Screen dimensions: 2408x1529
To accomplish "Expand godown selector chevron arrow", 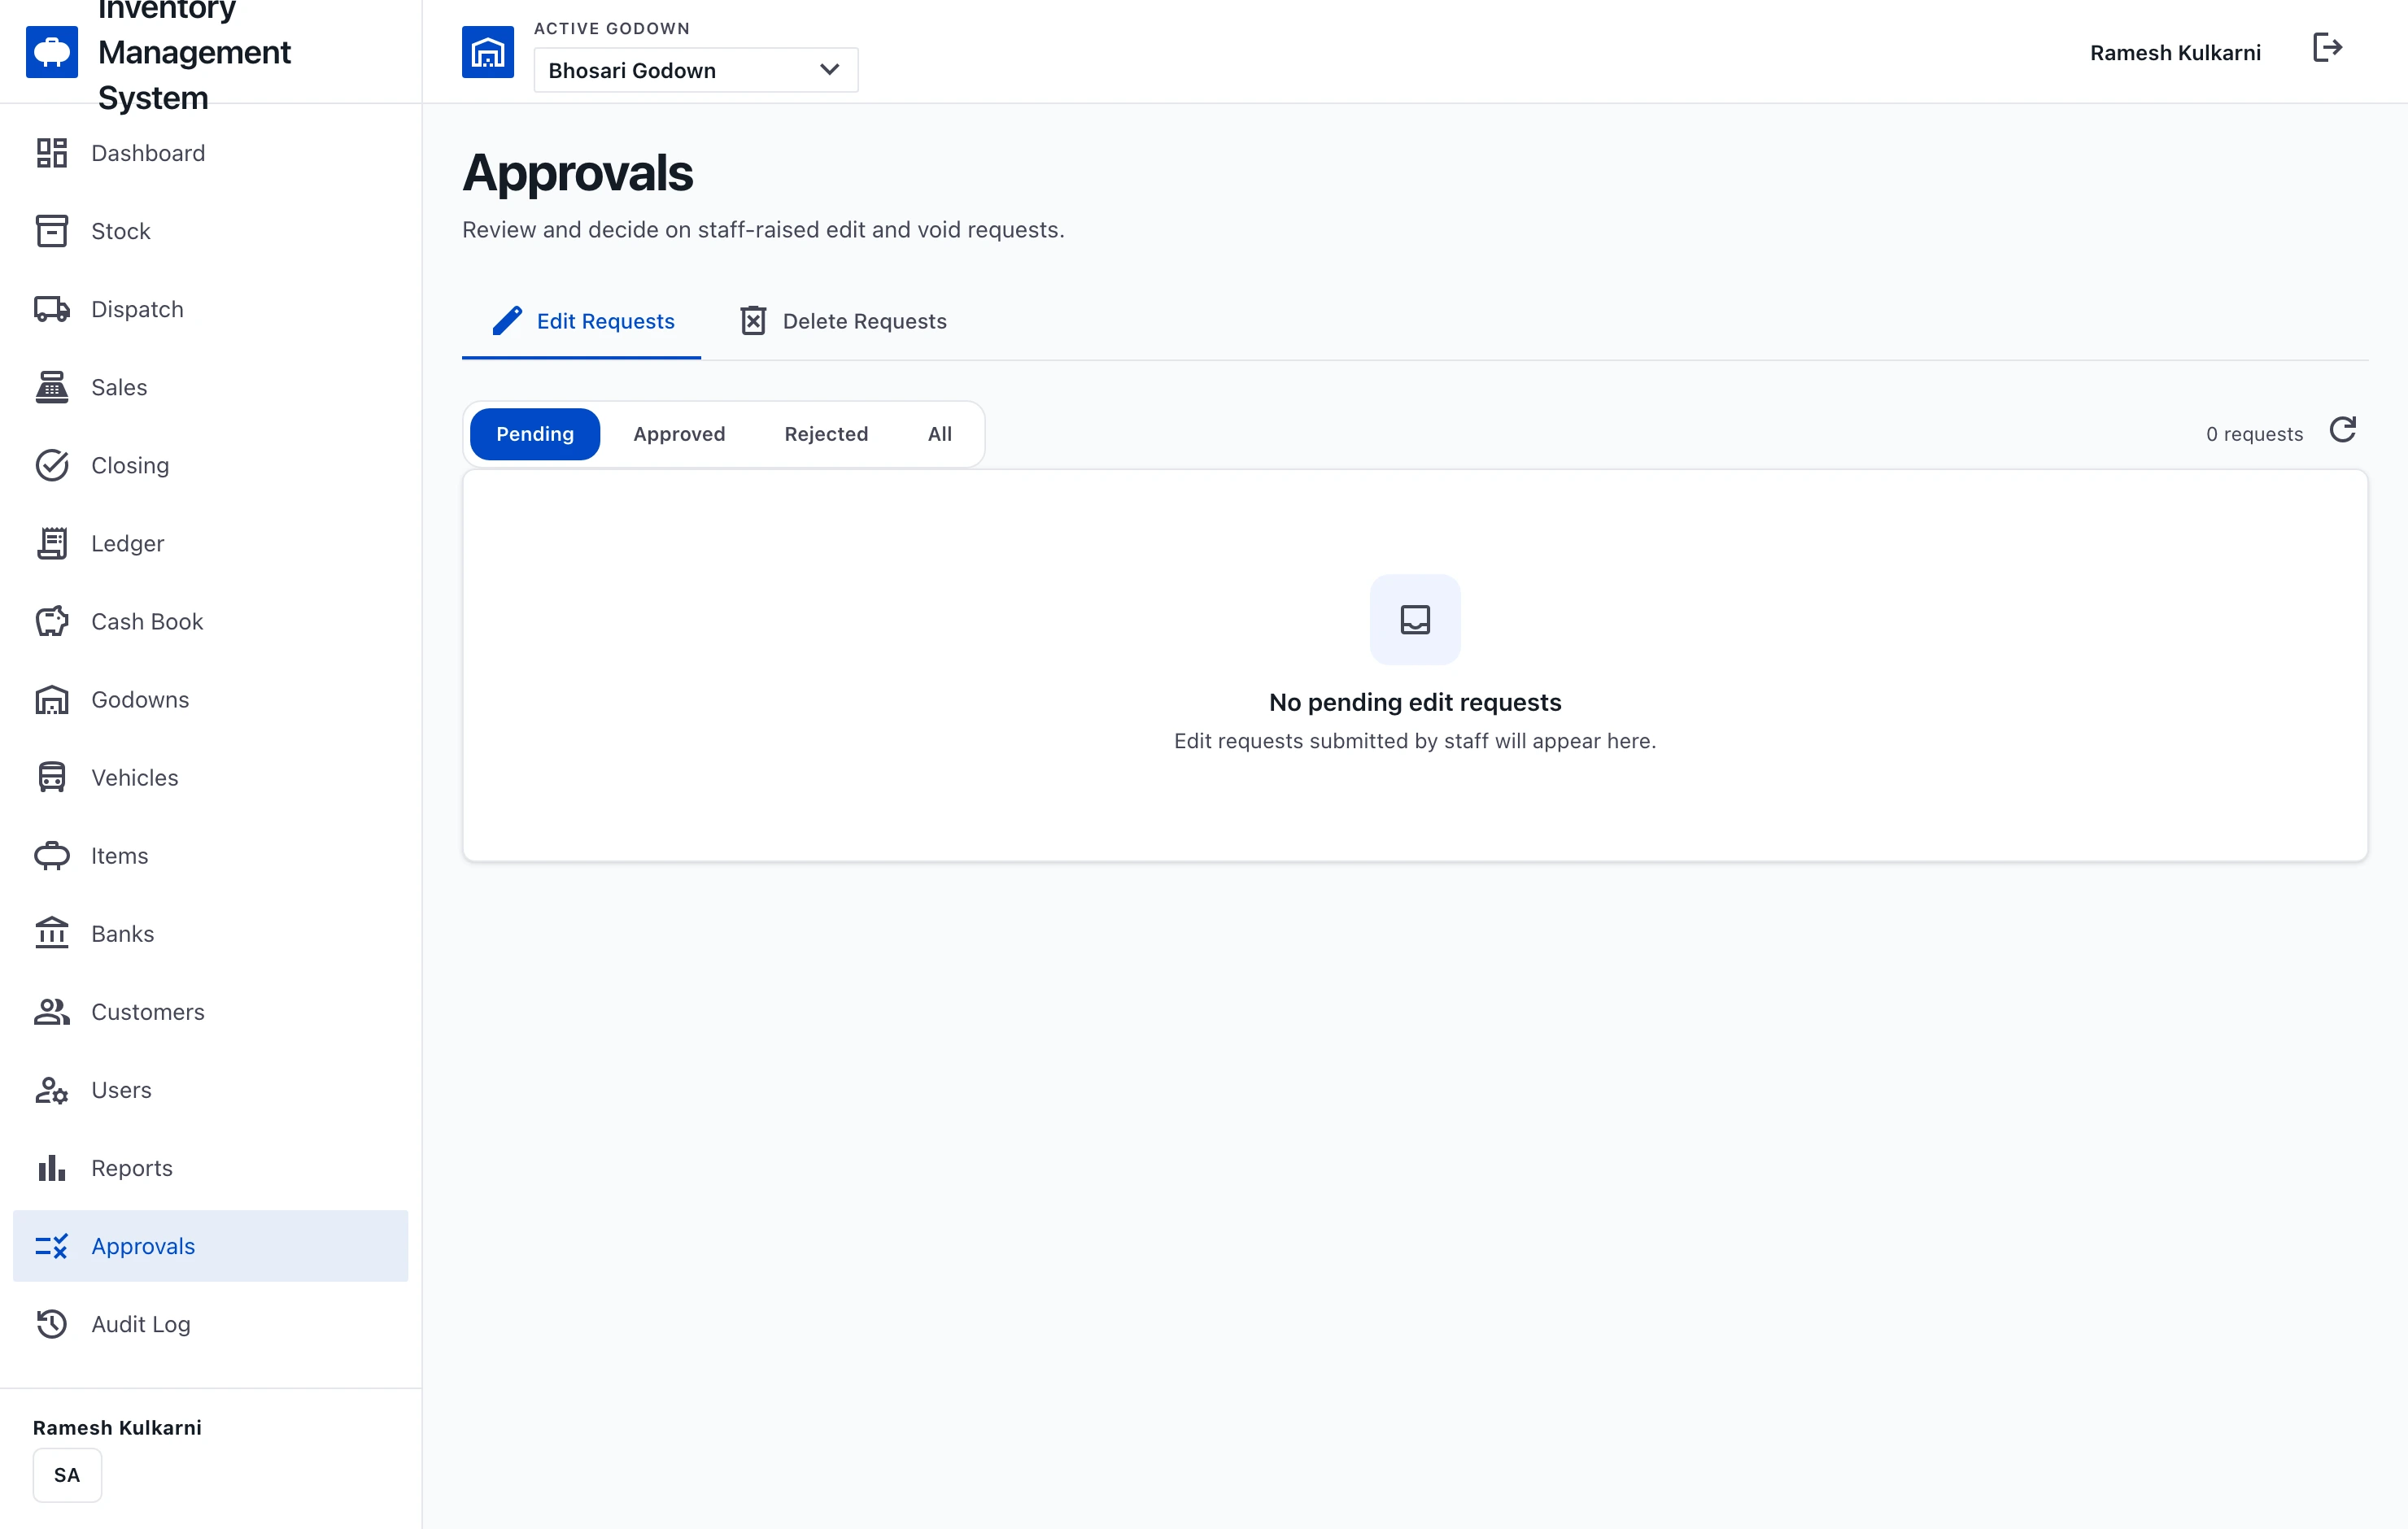I will (x=829, y=70).
